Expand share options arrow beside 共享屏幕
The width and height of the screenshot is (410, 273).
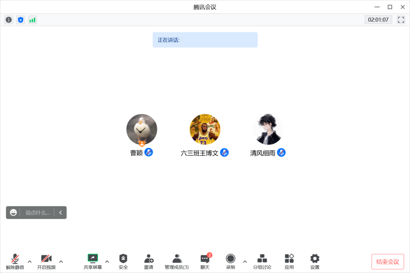(x=107, y=262)
